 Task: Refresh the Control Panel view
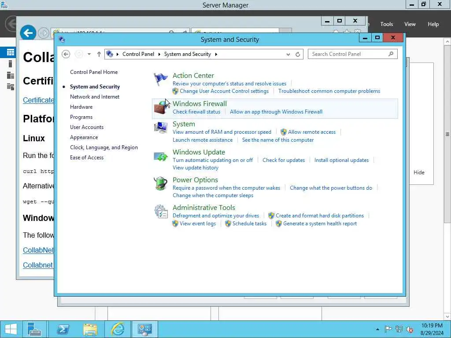298,54
